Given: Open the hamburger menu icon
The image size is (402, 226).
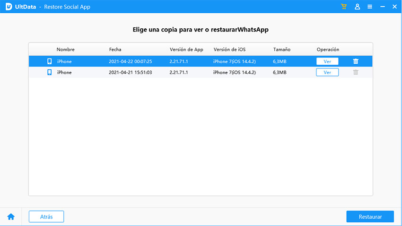Looking at the screenshot, I should pyautogui.click(x=370, y=7).
